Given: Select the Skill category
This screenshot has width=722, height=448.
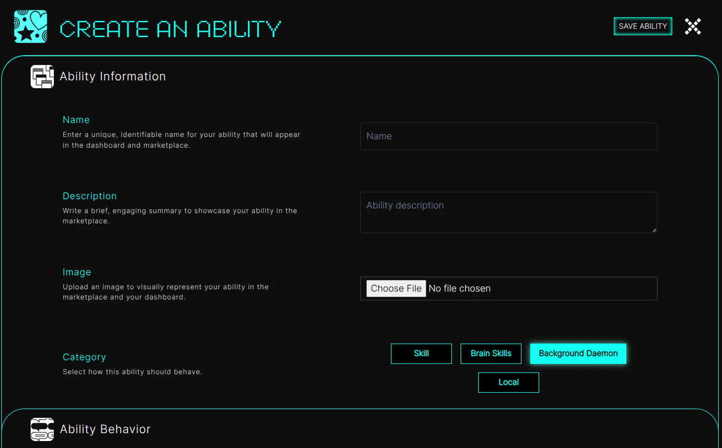Looking at the screenshot, I should pos(421,353).
